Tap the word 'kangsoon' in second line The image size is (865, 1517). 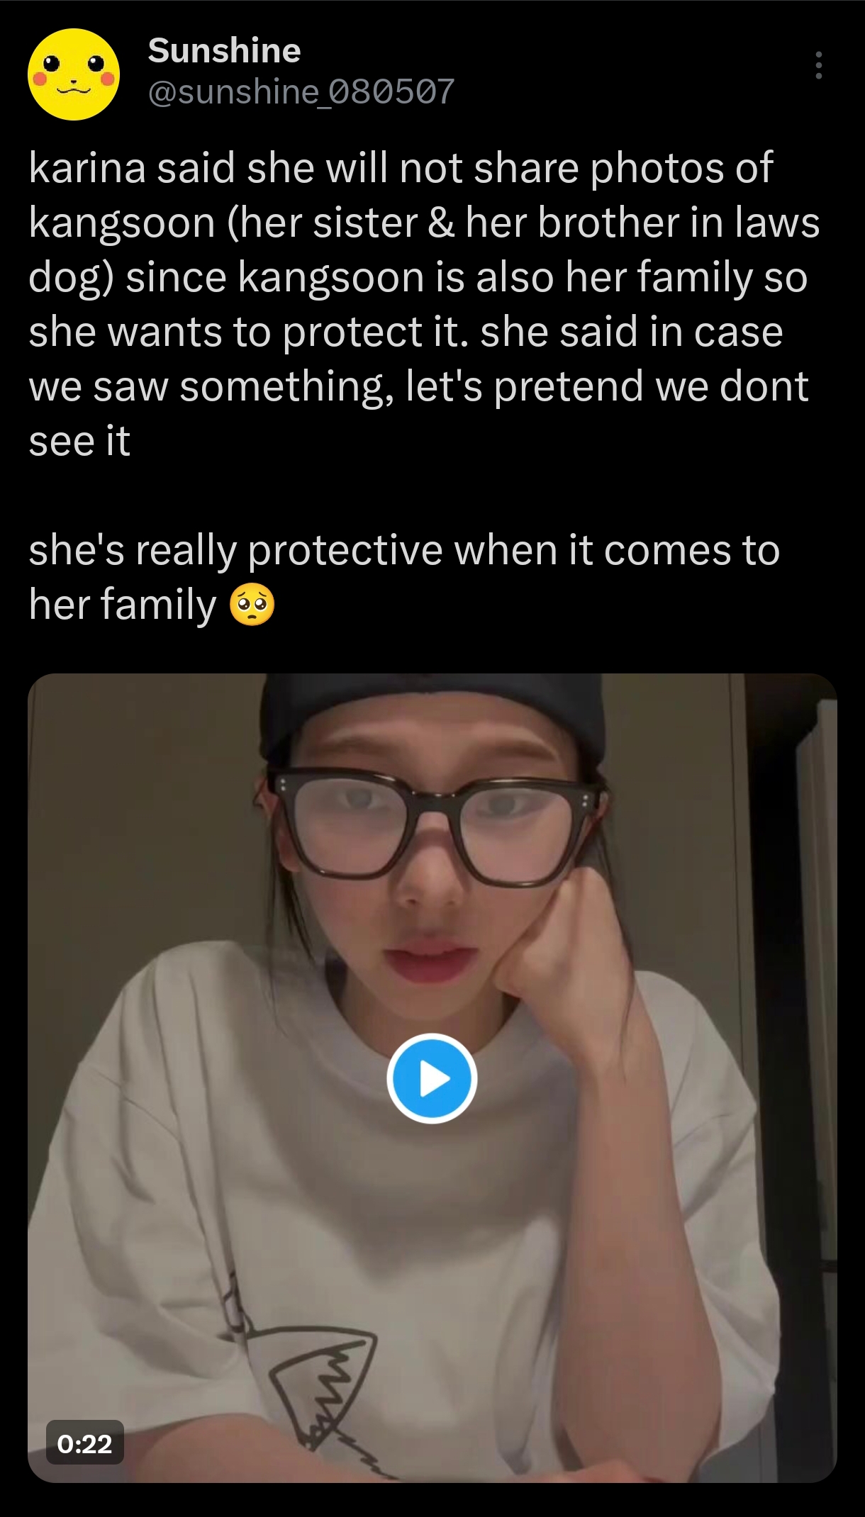[x=122, y=223]
